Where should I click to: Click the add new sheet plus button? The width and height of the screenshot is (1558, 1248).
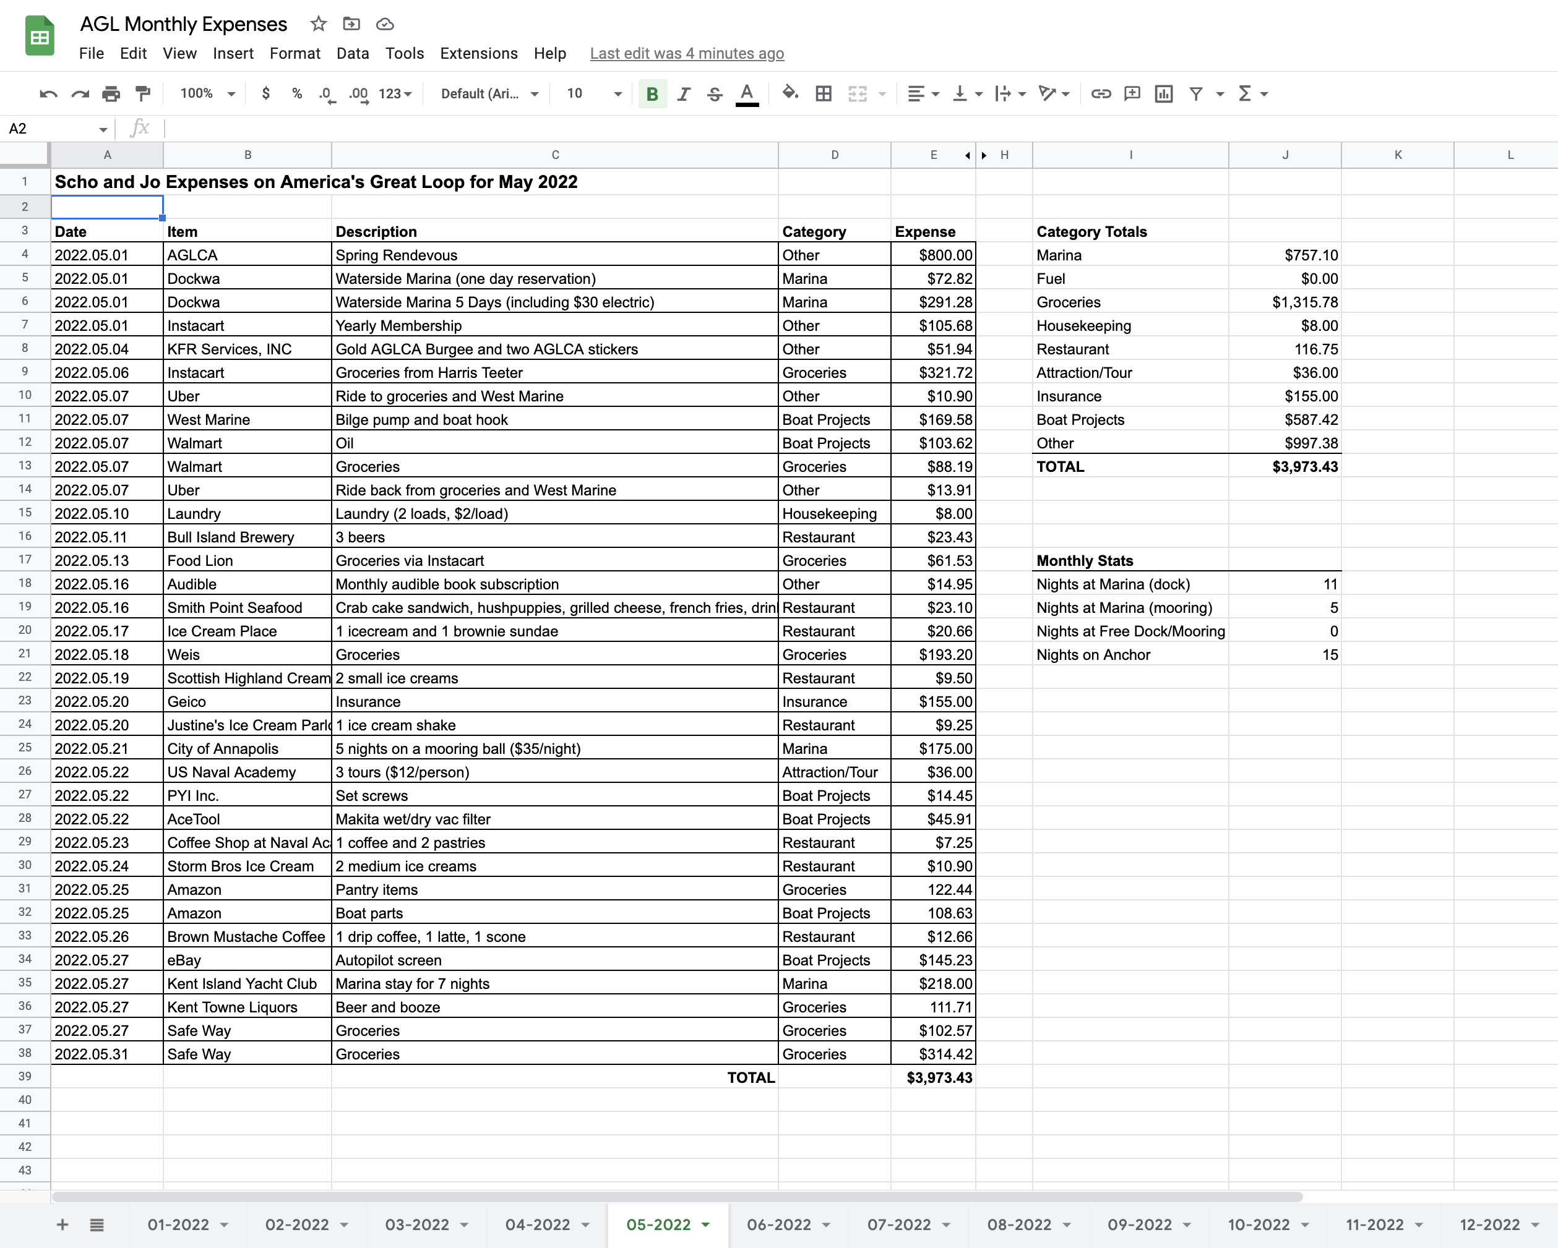[62, 1225]
